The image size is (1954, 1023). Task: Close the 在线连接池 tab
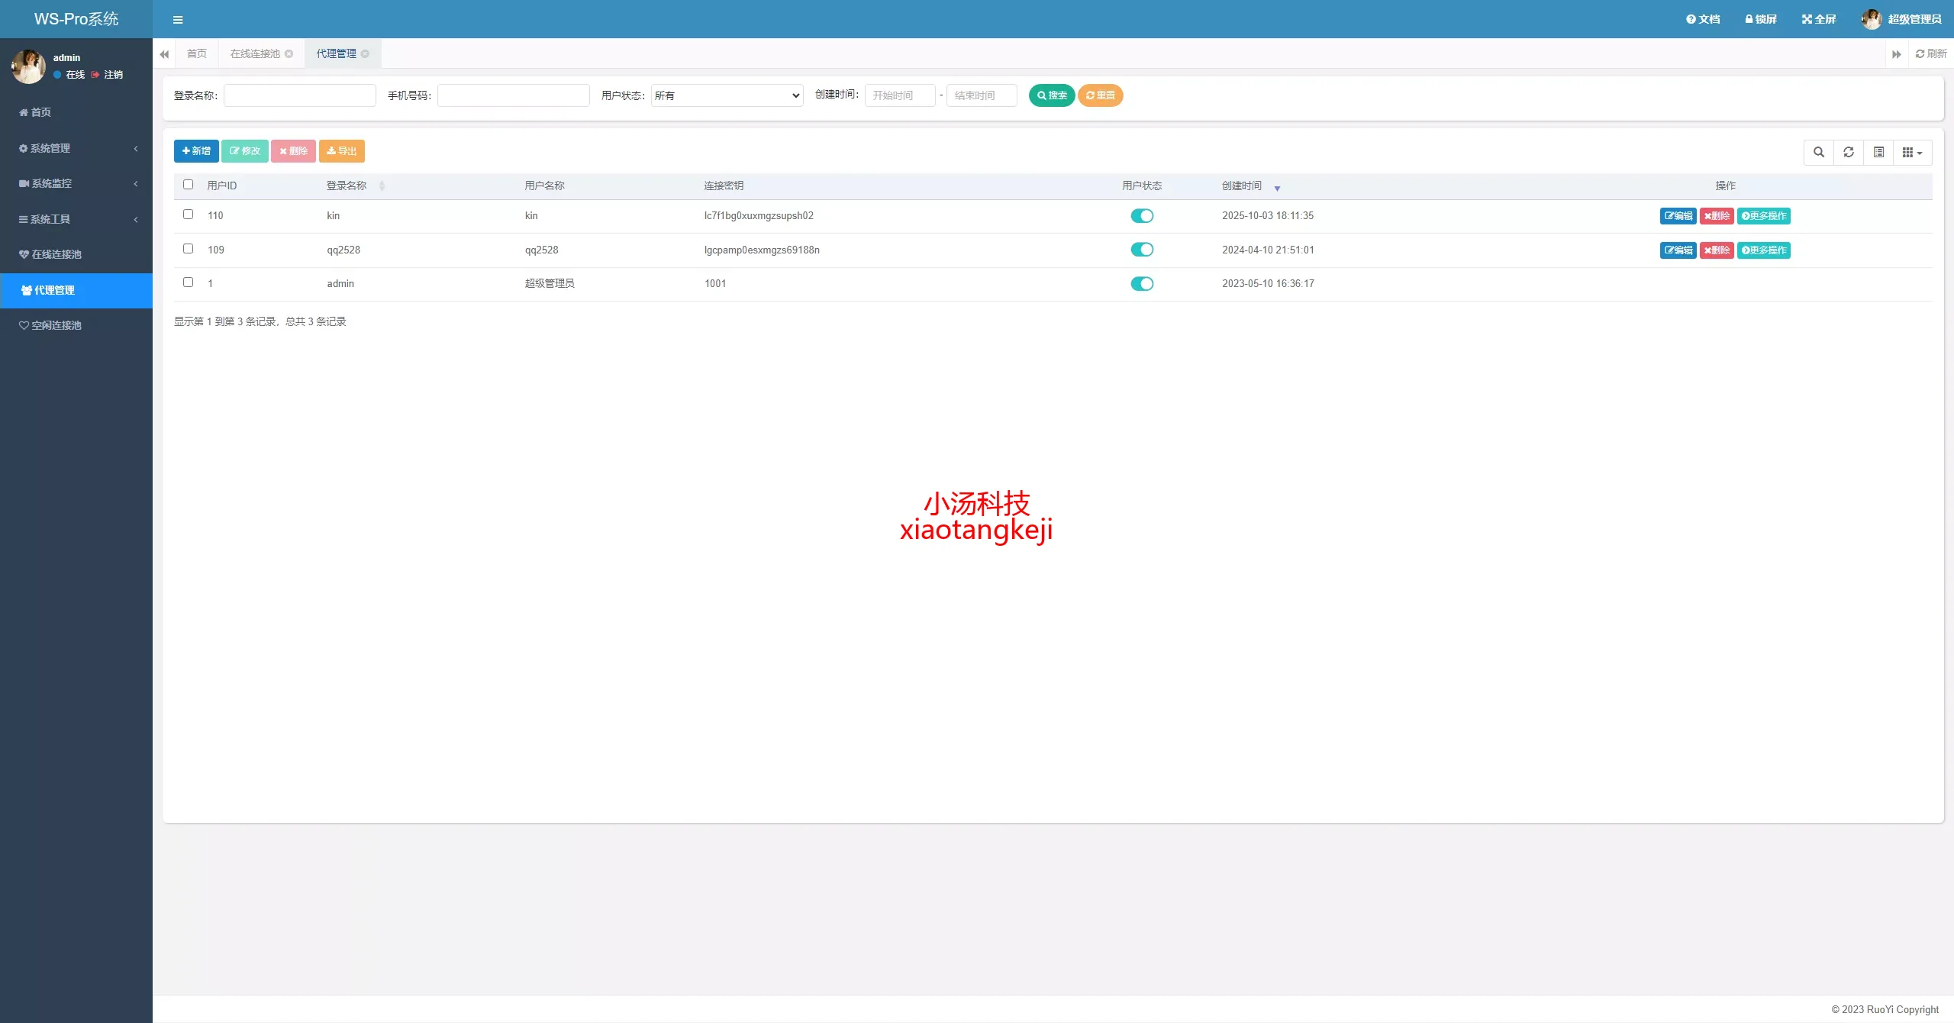tap(289, 54)
